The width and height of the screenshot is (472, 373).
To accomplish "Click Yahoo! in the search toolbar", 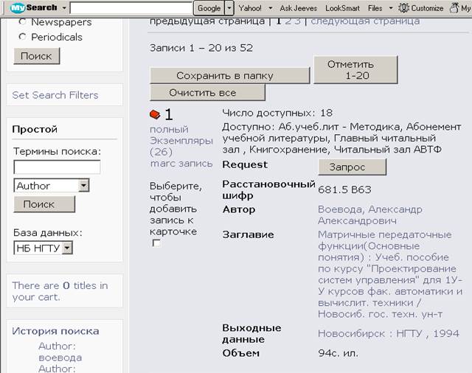I will point(251,8).
